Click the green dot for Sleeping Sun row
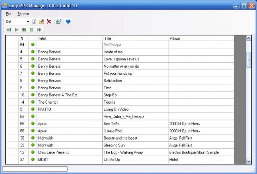The height and width of the screenshot is (174, 257). pyautogui.click(x=33, y=145)
